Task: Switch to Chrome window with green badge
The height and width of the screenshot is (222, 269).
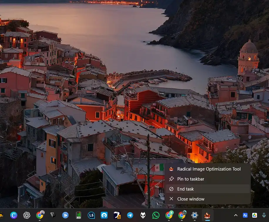Action: coord(169,215)
